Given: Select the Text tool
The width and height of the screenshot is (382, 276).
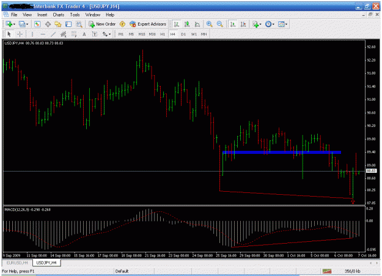Looking at the screenshot, I should coord(84,34).
